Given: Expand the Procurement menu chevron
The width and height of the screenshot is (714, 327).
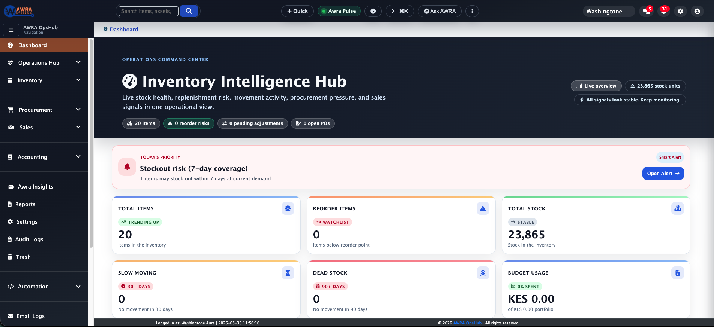Looking at the screenshot, I should 78,110.
